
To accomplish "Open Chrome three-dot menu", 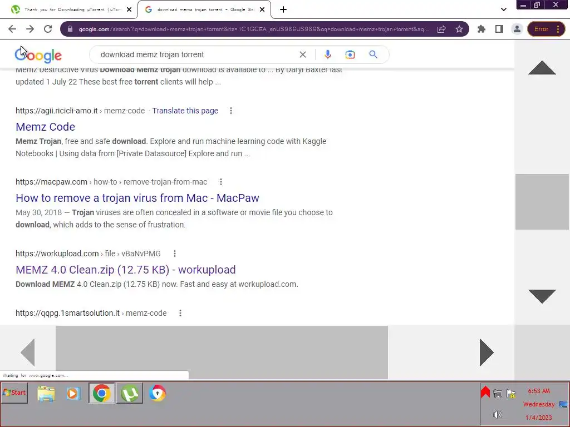I will tap(558, 29).
